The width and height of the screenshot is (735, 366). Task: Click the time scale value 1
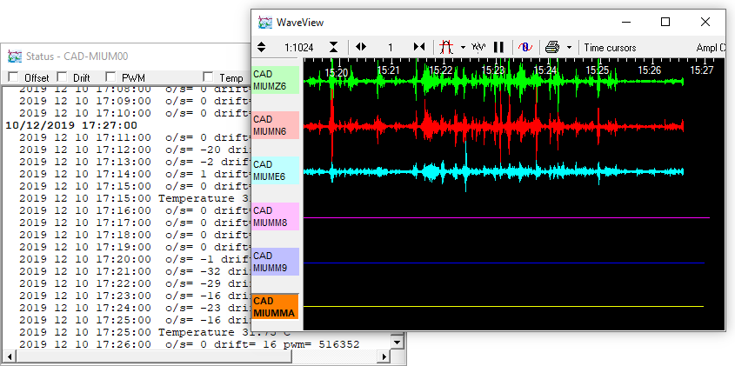click(390, 48)
